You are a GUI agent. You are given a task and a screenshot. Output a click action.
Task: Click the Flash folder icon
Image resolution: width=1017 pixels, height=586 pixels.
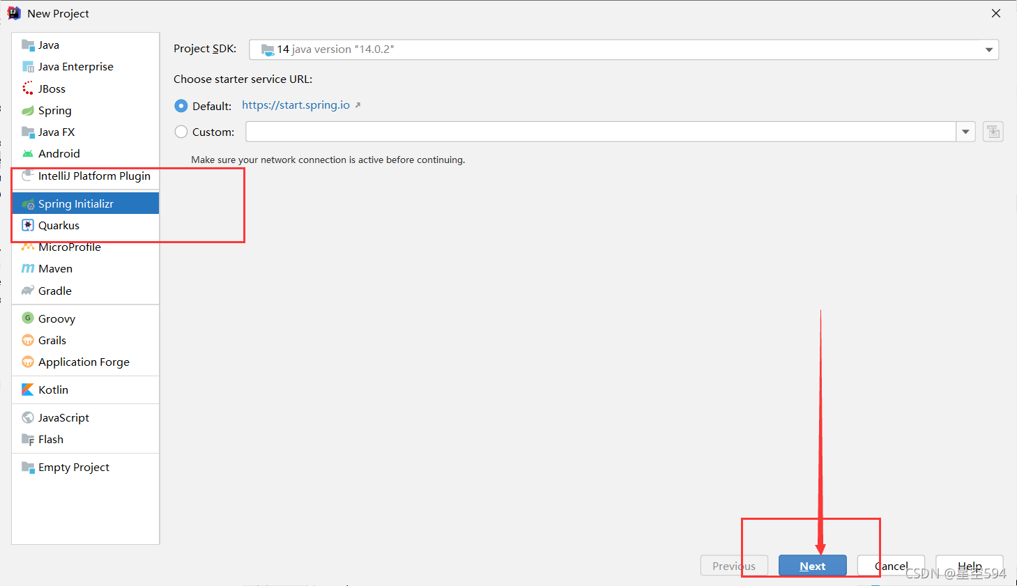pos(28,440)
